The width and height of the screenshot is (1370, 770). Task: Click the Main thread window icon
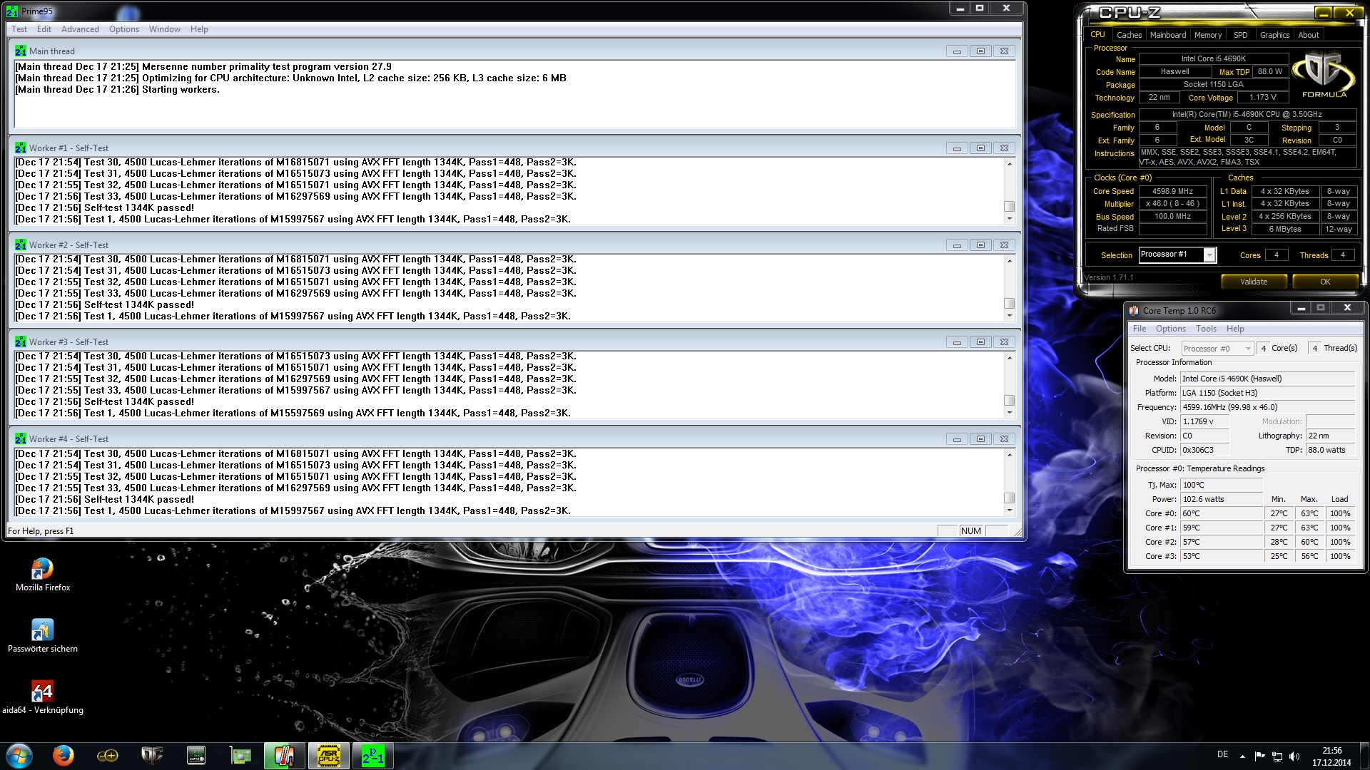point(21,51)
